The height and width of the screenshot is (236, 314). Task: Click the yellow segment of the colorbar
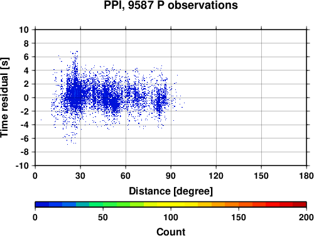pyautogui.click(x=171, y=205)
